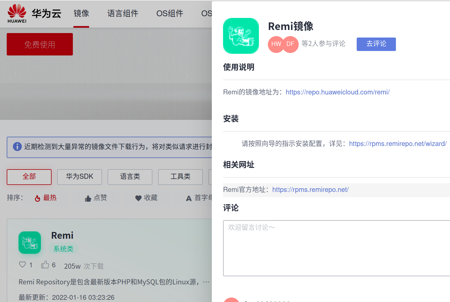Open the repo.huaweicloud.com/remi link
Image resolution: width=450 pixels, height=302 pixels.
(338, 92)
